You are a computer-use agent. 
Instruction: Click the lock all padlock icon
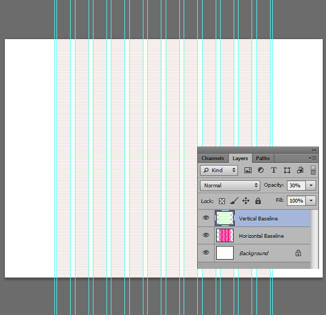click(x=258, y=201)
